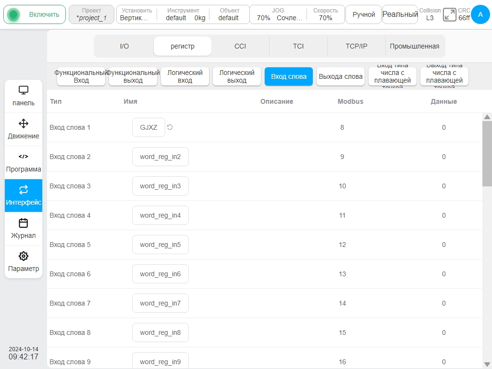Select Выход типа числа с плавающей точкой
This screenshot has height=369, width=492.
tap(444, 76)
